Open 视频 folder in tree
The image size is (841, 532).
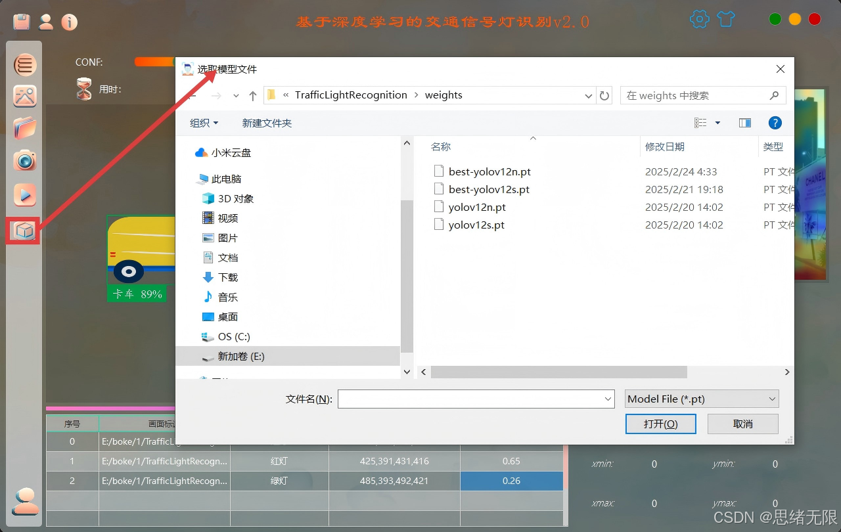[x=220, y=218]
